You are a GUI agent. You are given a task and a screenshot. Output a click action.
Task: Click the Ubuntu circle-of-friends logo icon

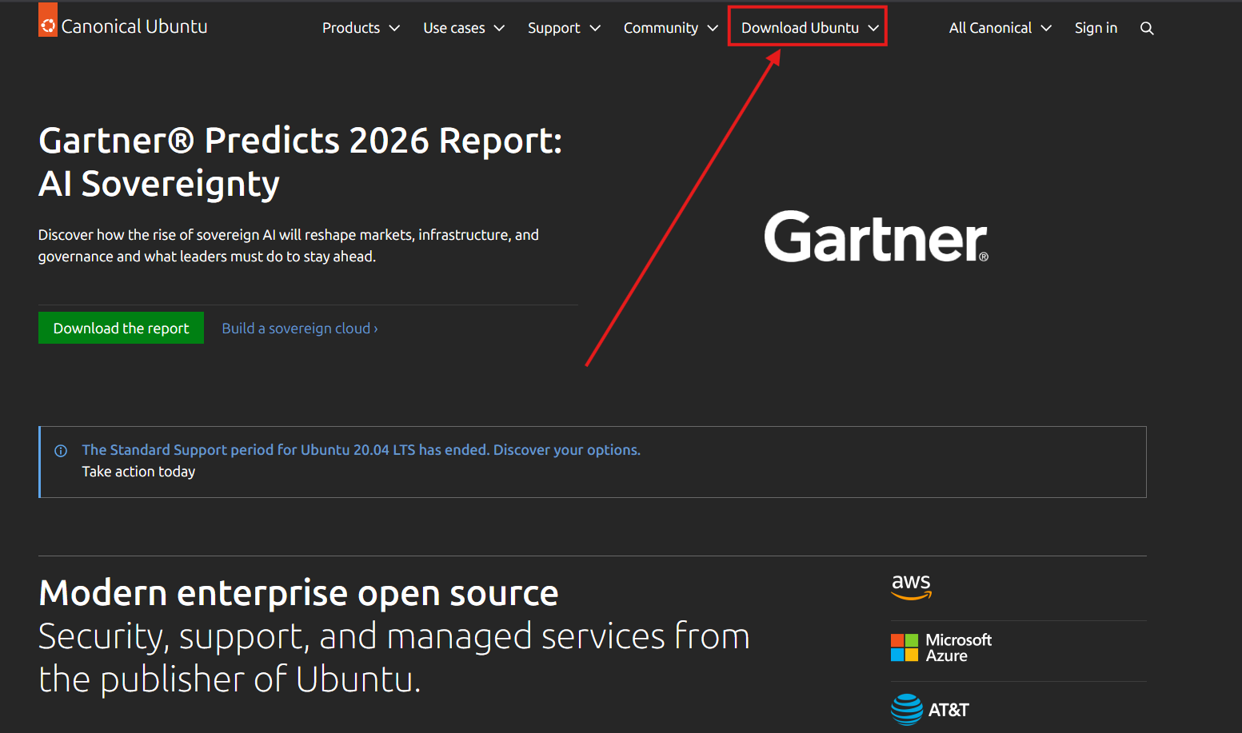click(x=48, y=25)
